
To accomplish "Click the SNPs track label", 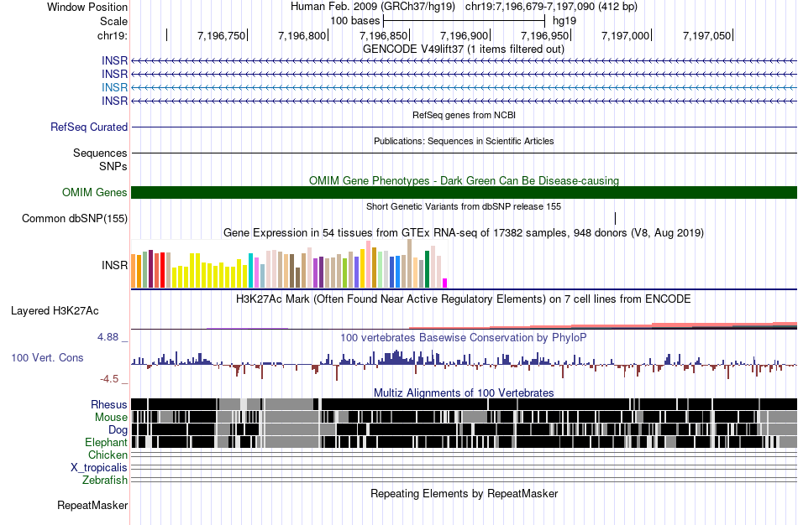I will [113, 166].
